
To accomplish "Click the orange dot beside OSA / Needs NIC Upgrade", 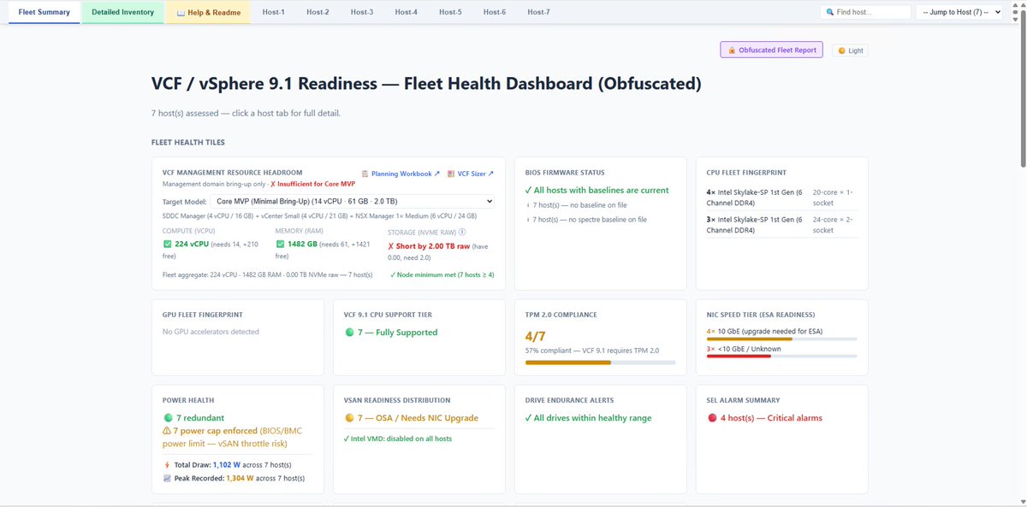I will click(348, 418).
